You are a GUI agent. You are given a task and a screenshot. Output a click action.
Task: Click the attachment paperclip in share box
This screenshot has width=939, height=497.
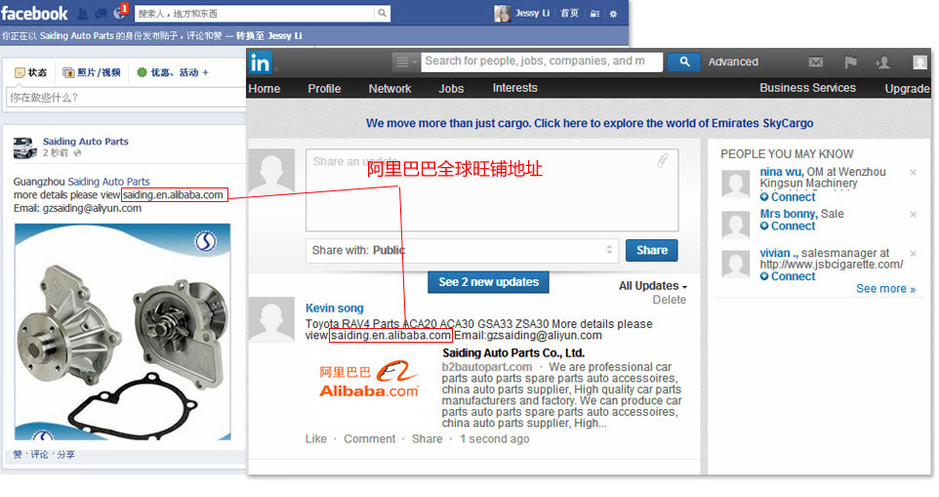click(662, 161)
